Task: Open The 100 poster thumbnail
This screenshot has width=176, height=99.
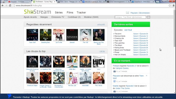Action: click(86, 35)
